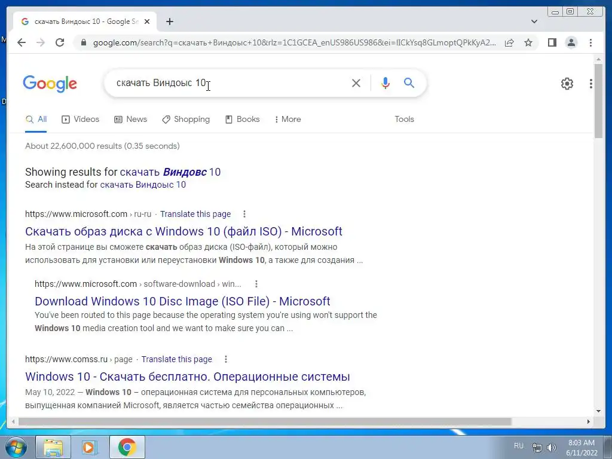Viewport: 612px width, 459px height.
Task: Click the horizontal scrollbar right arrow
Action: [589, 422]
